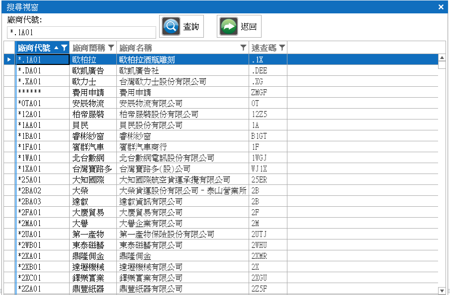Select cell *2ZA01

pyautogui.click(x=42, y=288)
